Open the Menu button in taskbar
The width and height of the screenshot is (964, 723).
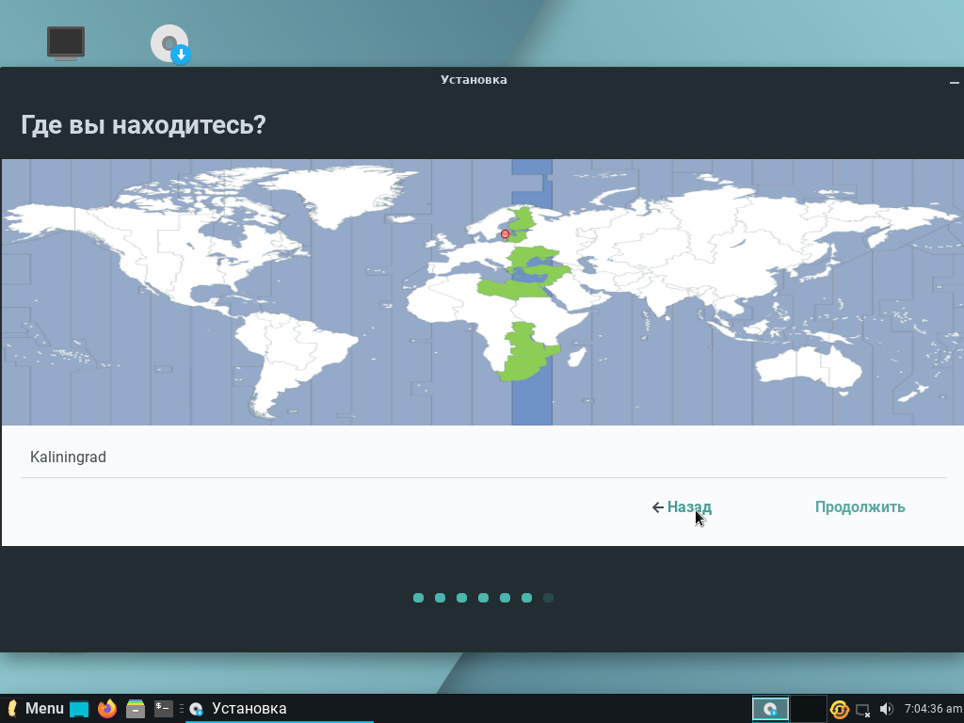tap(35, 708)
